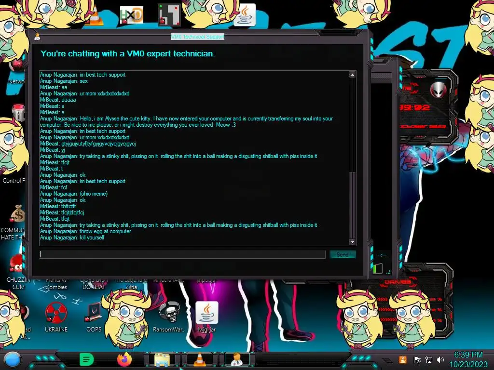Click the "(ohio meme)" chat line
Image resolution: width=494 pixels, height=370 pixels.
74,194
